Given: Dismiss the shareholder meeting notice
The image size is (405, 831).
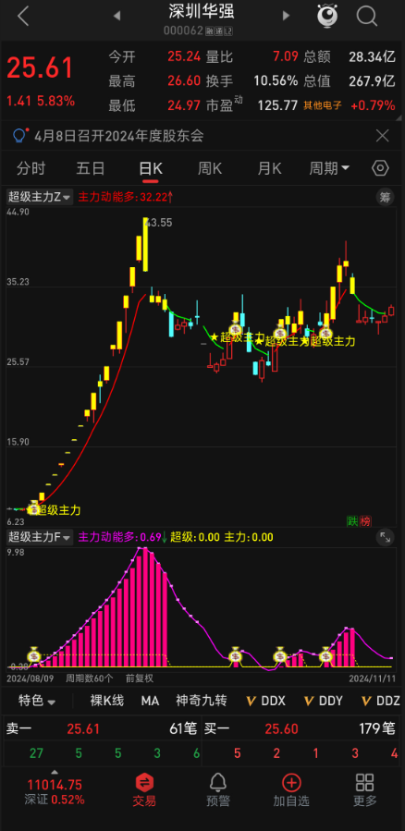Looking at the screenshot, I should coord(382,136).
